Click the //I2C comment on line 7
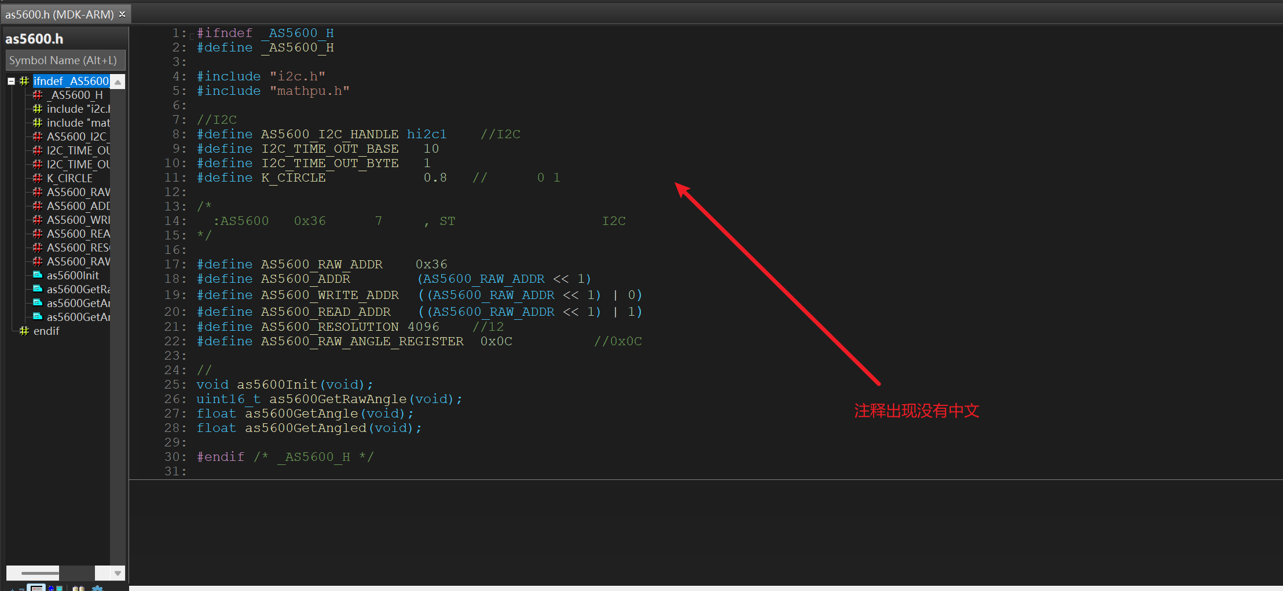The width and height of the screenshot is (1283, 591). click(x=217, y=120)
